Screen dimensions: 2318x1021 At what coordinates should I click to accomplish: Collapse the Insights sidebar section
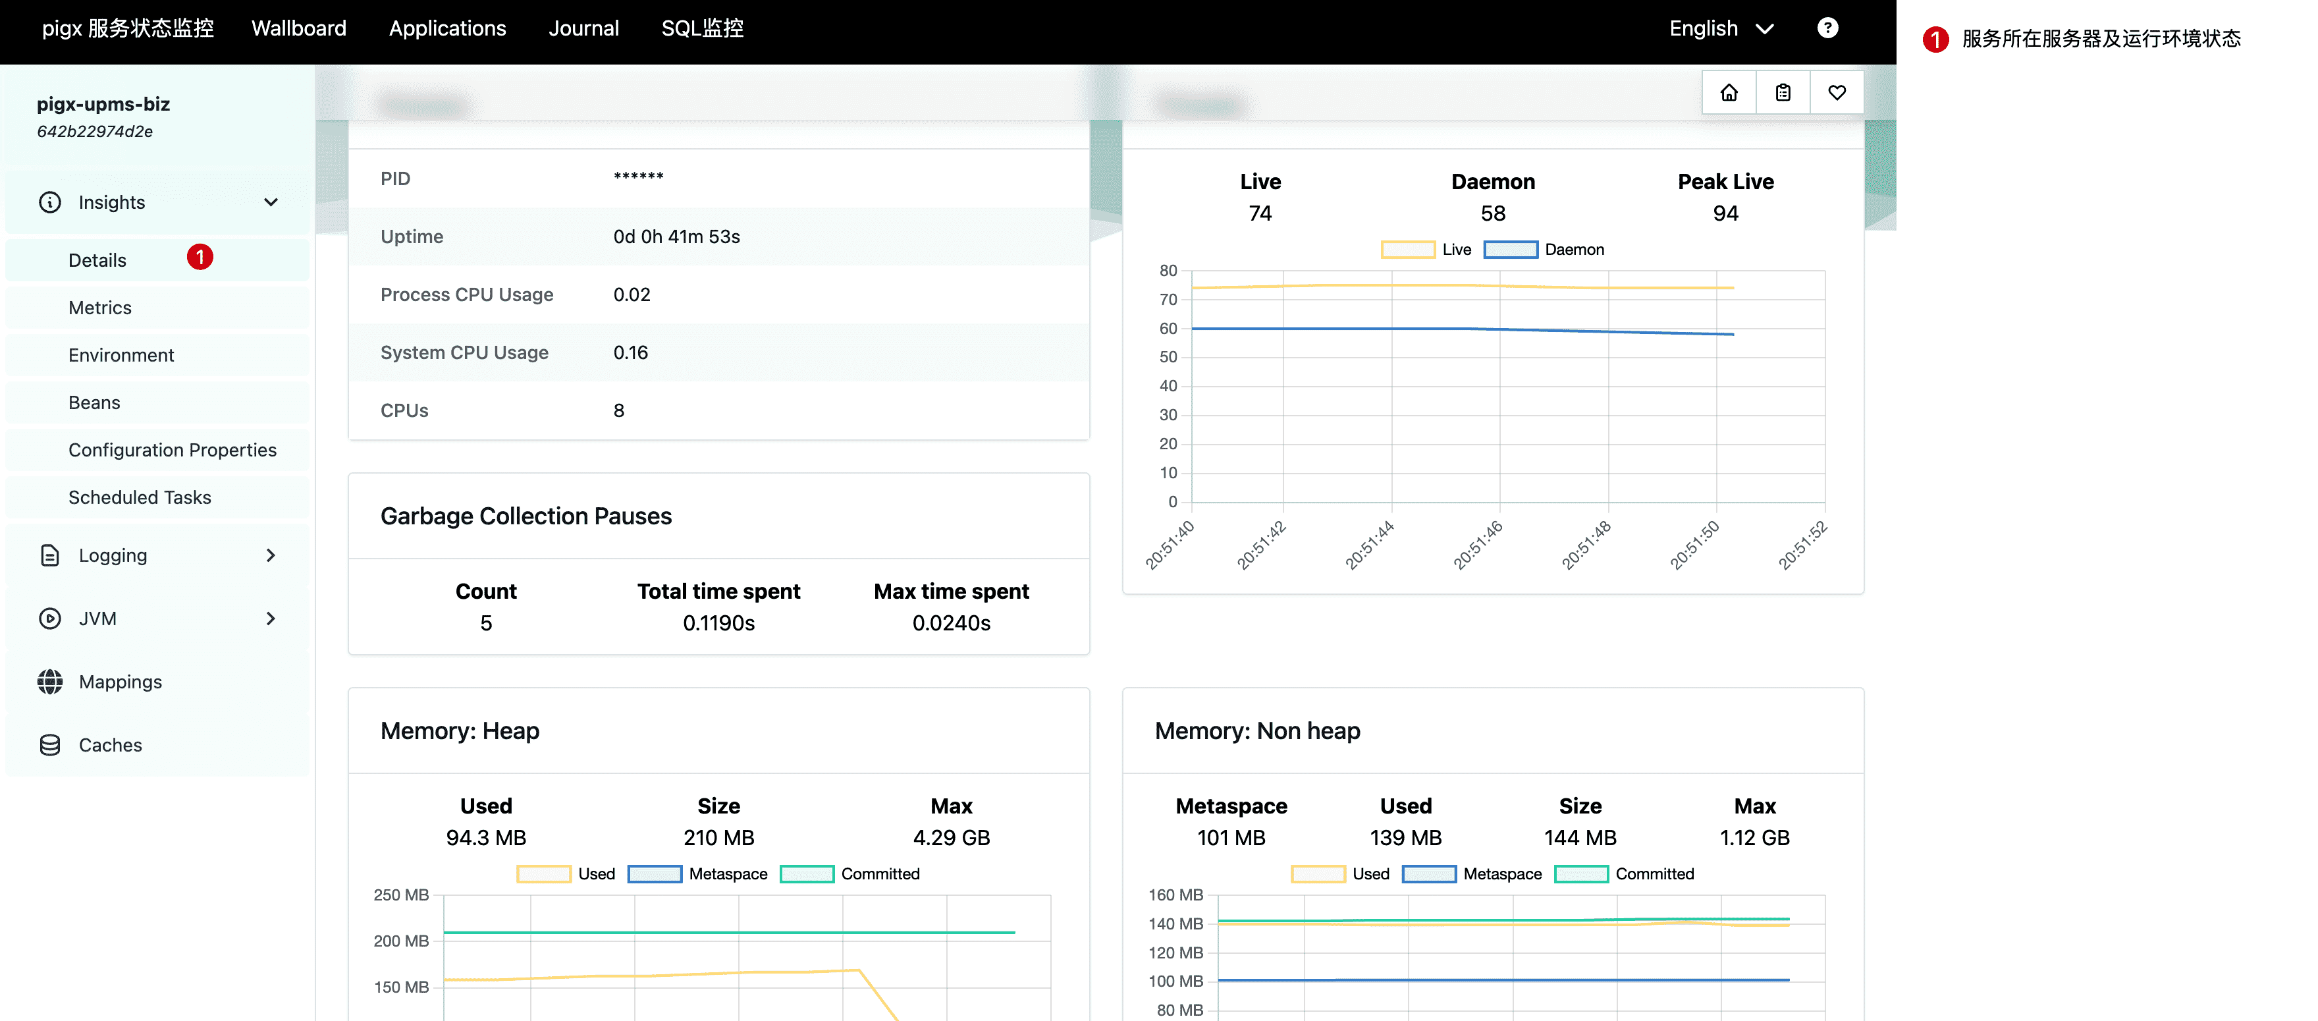[x=271, y=203]
